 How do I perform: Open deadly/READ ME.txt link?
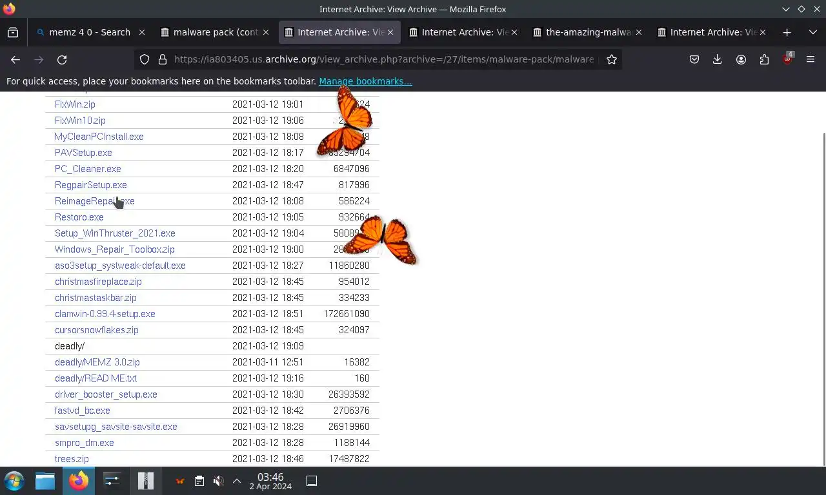(x=96, y=378)
